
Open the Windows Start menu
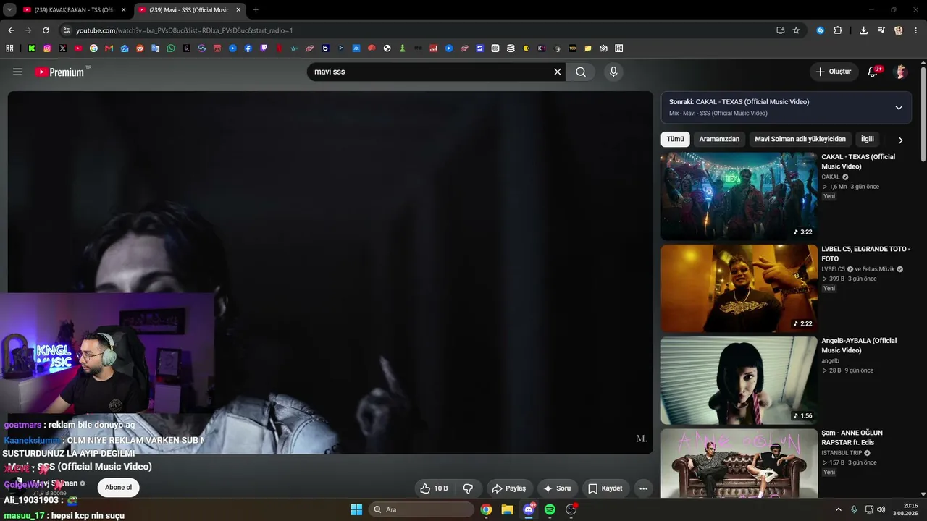click(x=356, y=509)
